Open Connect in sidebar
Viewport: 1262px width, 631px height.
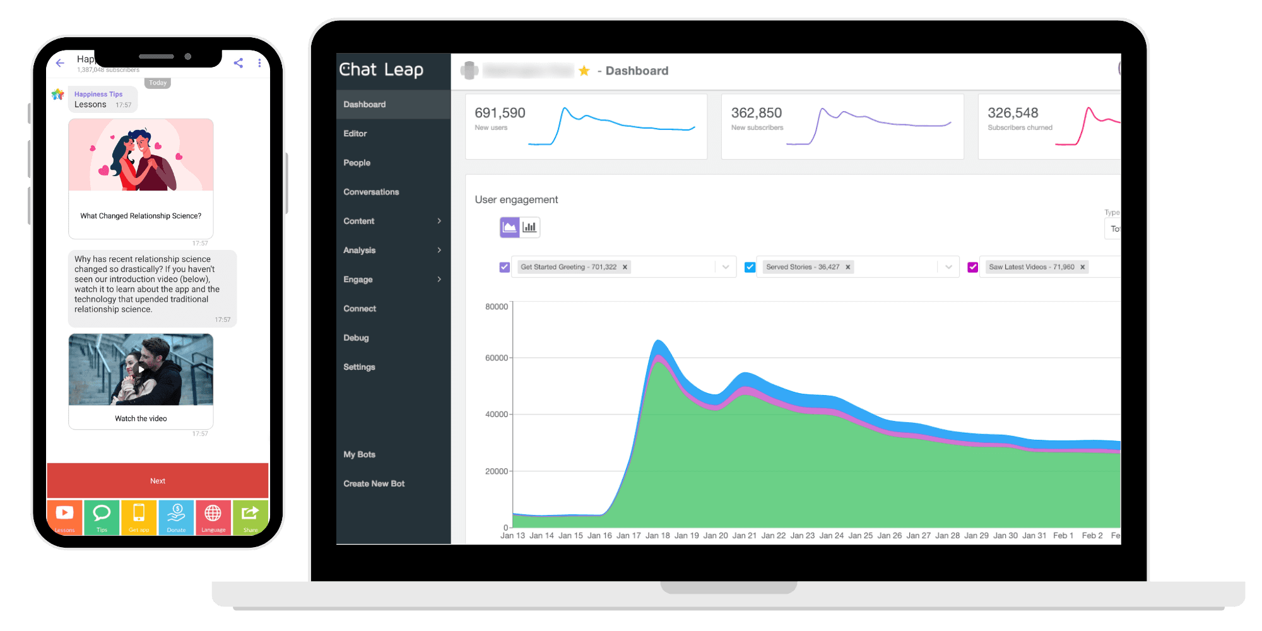click(x=393, y=309)
